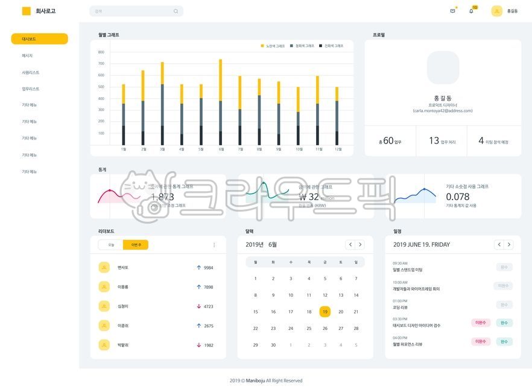Image resolution: width=532 pixels, height=392 pixels.
Task: Go to previous month with calendar left chevron
Action: (350, 244)
